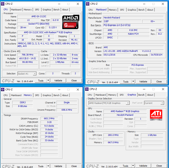This screenshot has width=169, height=168.
Task: Switch to the Memory tab in the CPU window
Action: pos(27,10)
